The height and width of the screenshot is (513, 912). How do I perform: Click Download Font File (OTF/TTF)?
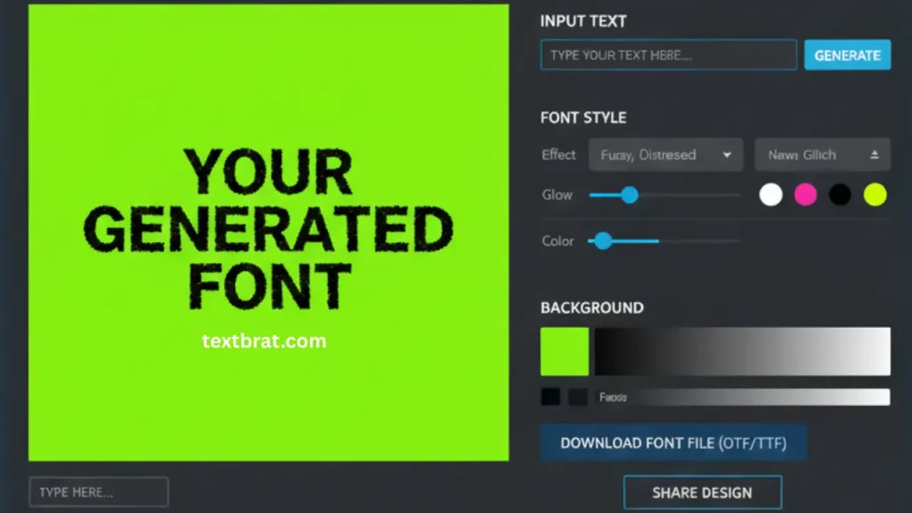point(674,443)
